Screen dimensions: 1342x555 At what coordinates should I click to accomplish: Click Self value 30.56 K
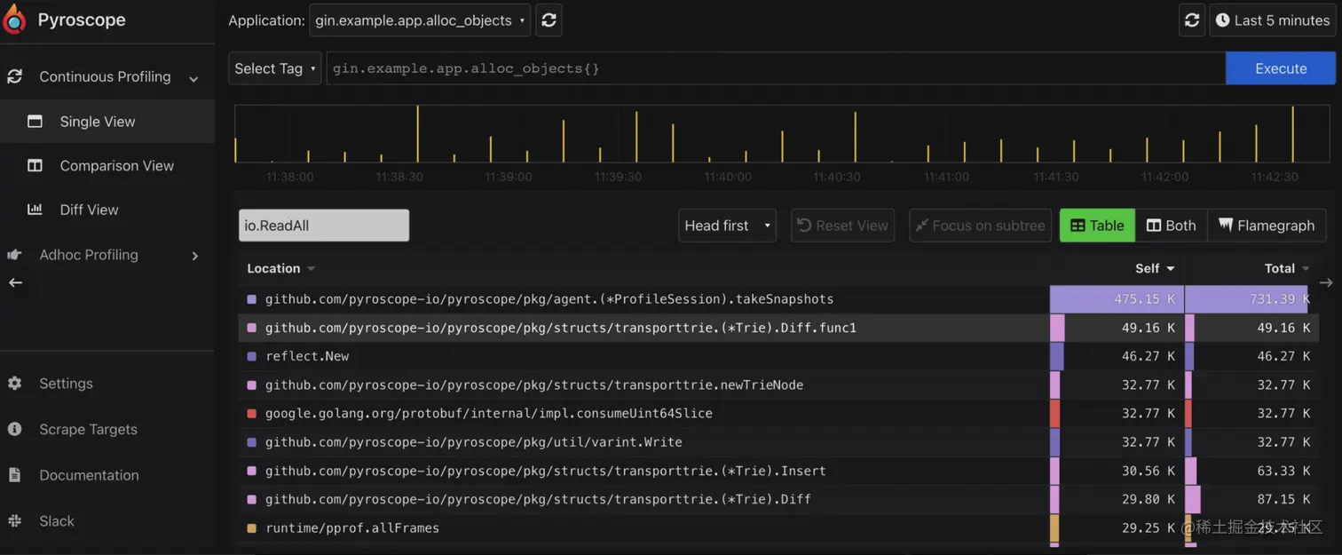[x=1149, y=471]
